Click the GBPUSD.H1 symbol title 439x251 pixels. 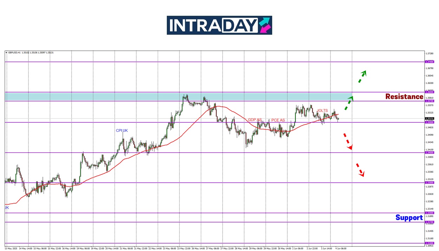[x=14, y=53]
